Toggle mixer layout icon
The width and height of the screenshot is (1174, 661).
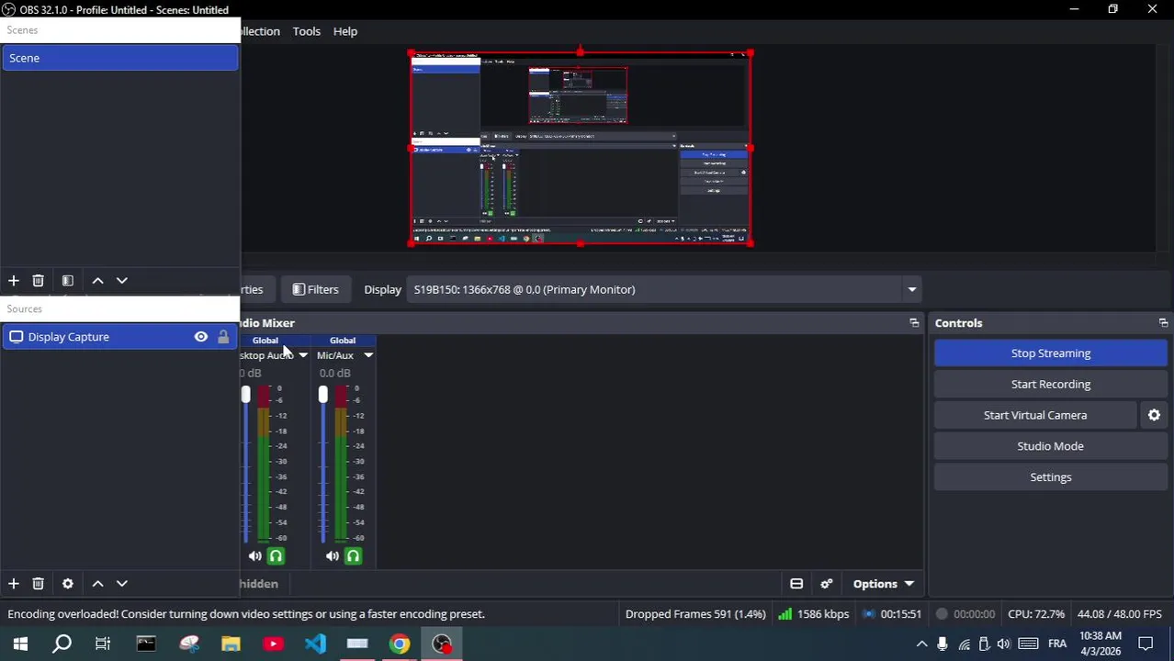796,585
